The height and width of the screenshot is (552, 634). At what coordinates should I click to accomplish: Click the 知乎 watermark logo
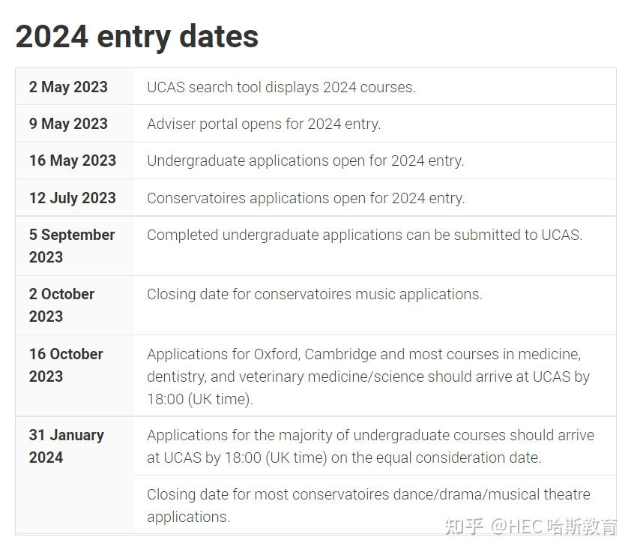[464, 526]
